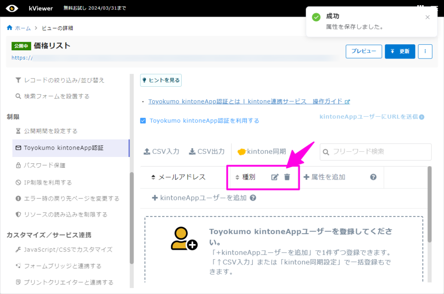
Task: Click the sidebar vertical scrollbar
Action: click(x=131, y=218)
